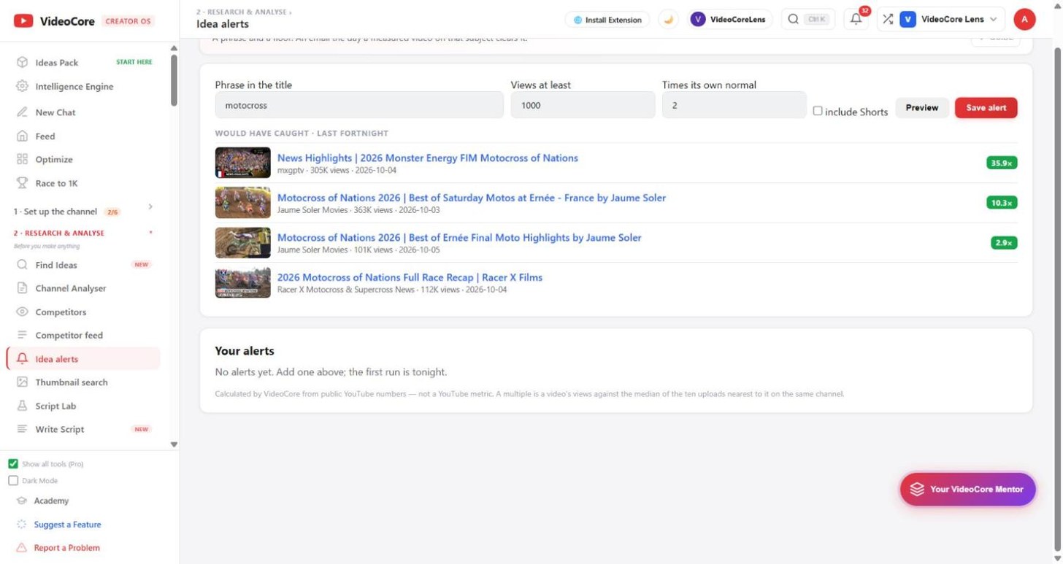Click the VideoCore logo icon
This screenshot has height=564, width=1063.
pos(23,21)
